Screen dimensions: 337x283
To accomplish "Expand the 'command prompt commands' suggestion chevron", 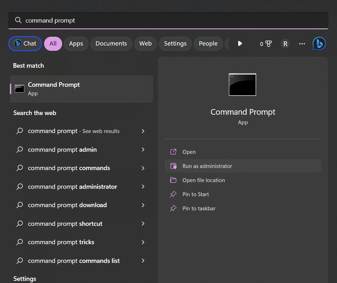I will [x=143, y=168].
